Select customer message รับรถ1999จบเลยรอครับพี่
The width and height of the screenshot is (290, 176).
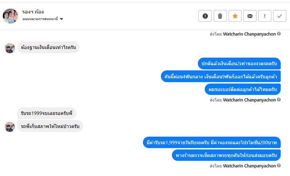47,113
